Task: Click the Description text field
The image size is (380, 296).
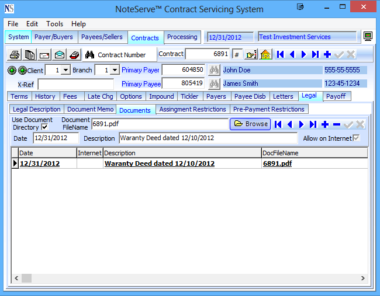Action: pos(208,138)
